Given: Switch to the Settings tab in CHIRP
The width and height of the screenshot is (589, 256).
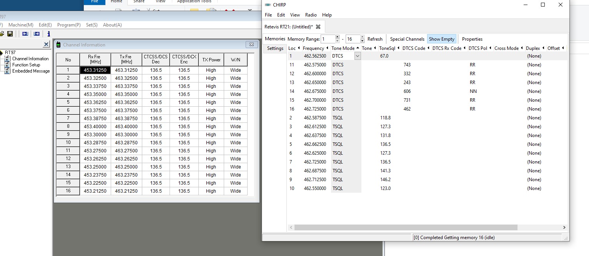Looking at the screenshot, I should coord(275,48).
